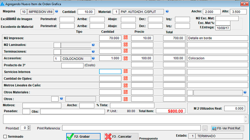Click the Servicios Internos cantidad input field
The height and width of the screenshot is (140, 250).
pos(110,72)
